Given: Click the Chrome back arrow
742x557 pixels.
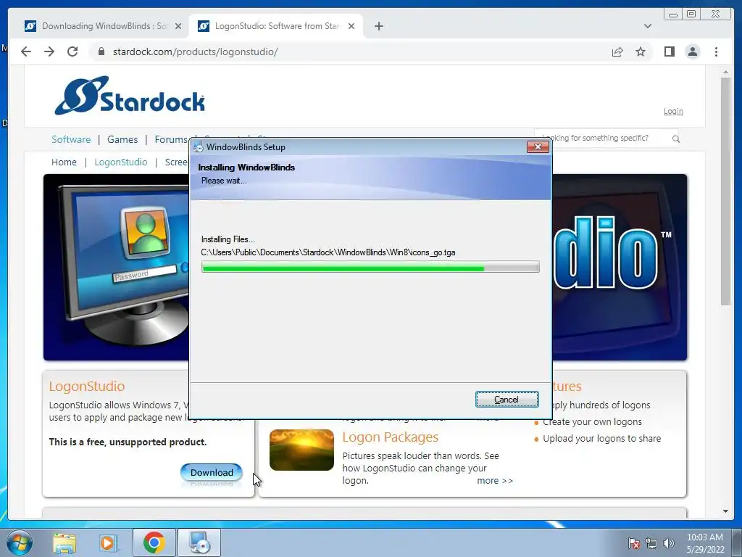Looking at the screenshot, I should pos(26,51).
